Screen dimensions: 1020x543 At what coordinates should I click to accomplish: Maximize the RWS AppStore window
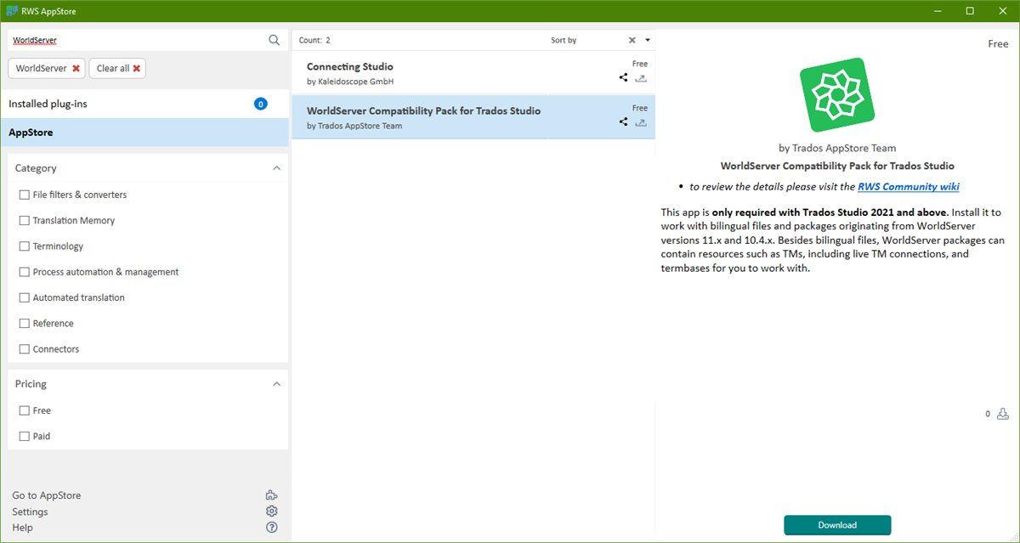click(970, 10)
